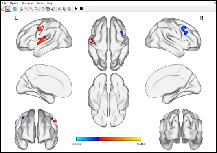Click the blue-to-yellow colorbar
Screen dimensions: 217x153
point(108,139)
